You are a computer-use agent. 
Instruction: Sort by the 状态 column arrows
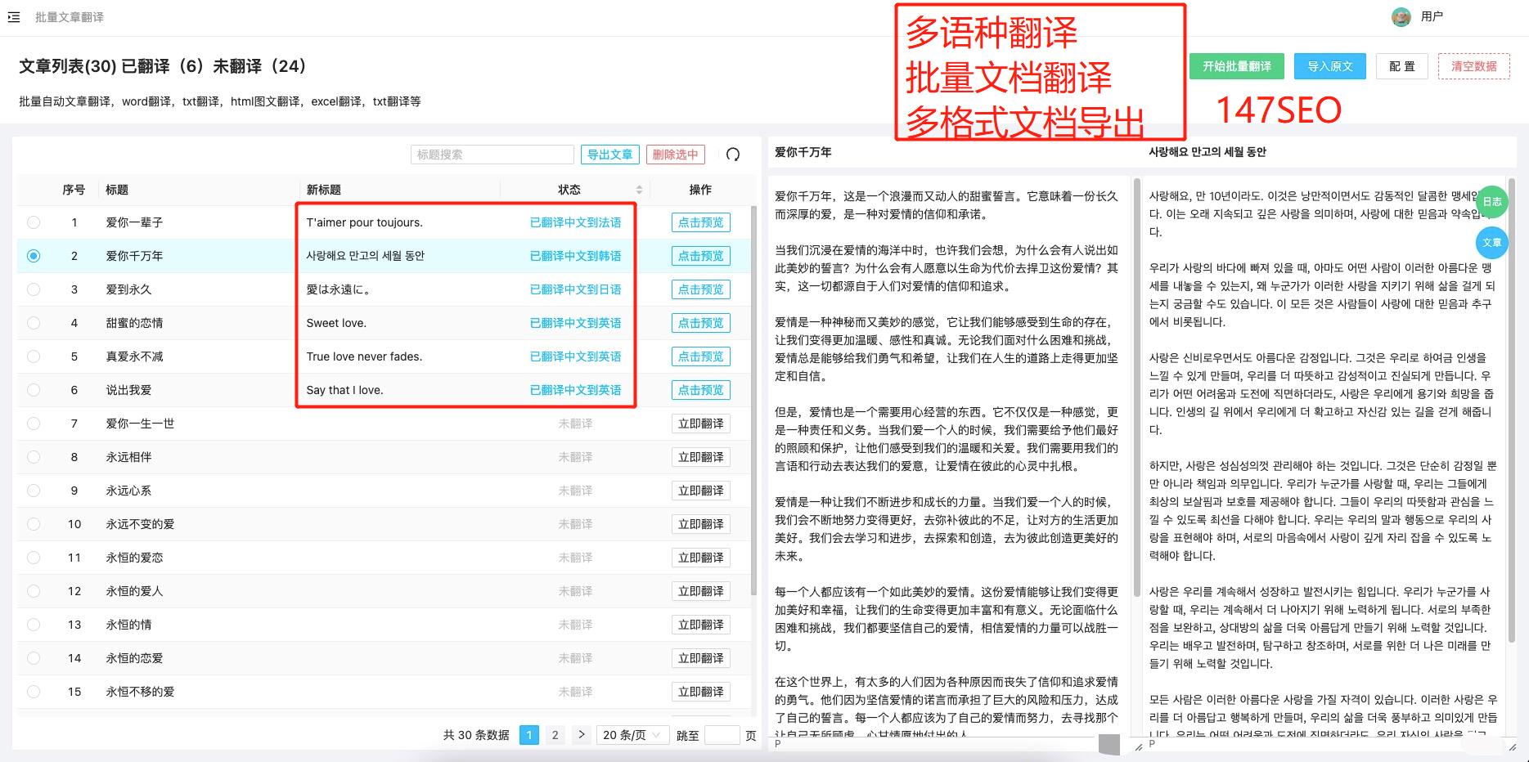tap(640, 190)
